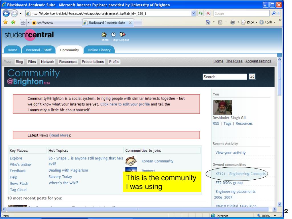Open the Print dropdown arrow
This screenshot has height=219, width=292.
[238, 22]
